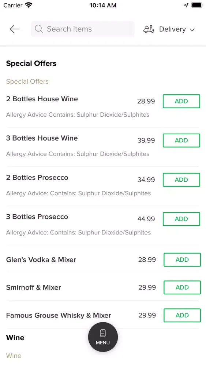Tap the battery indicator icon

[x=197, y=5]
